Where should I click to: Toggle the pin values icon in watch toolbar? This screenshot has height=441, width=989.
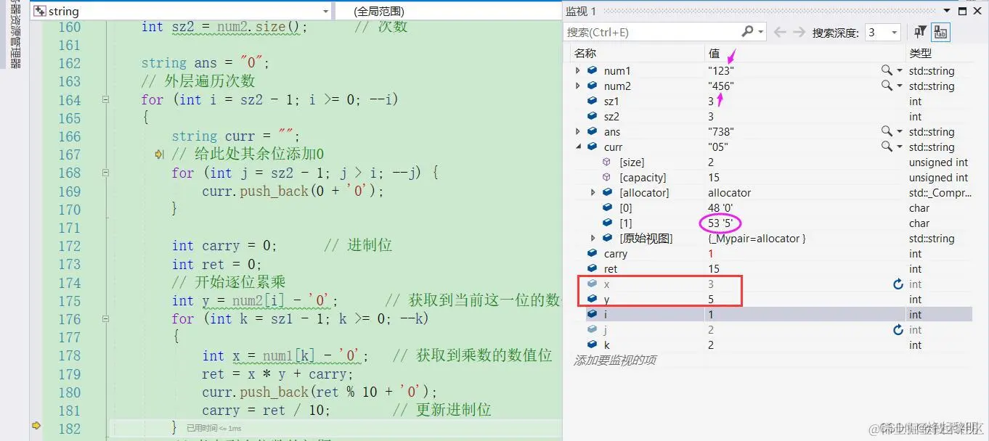(919, 32)
